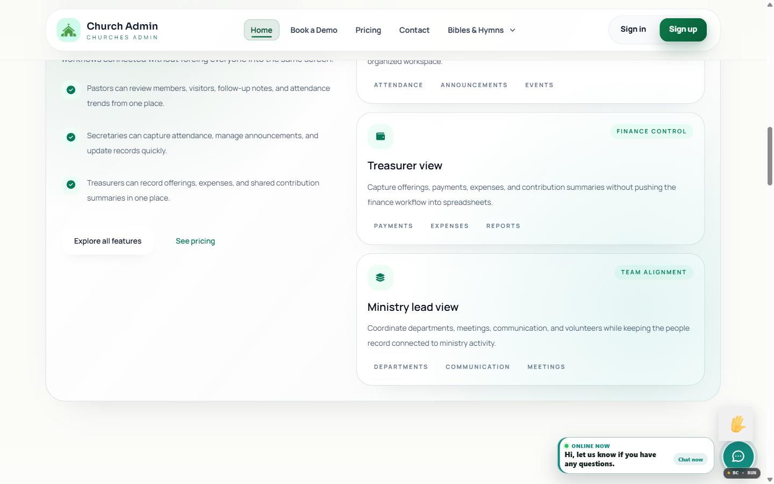Select the ANNOUNCEMENTS tag

click(x=474, y=85)
